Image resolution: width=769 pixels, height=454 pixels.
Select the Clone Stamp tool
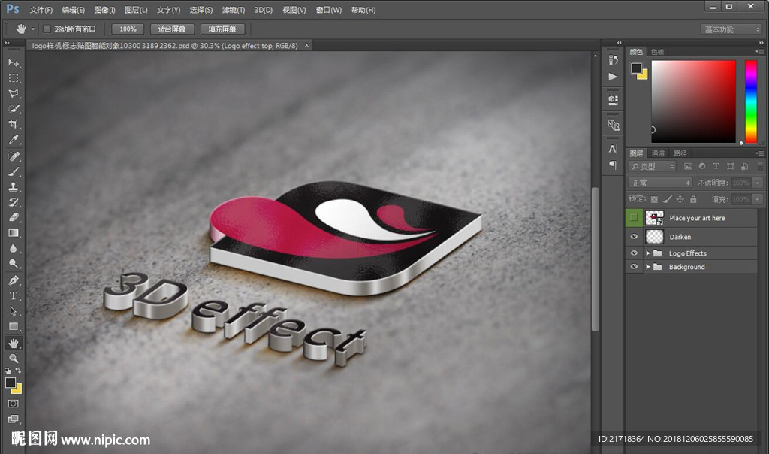coord(14,187)
